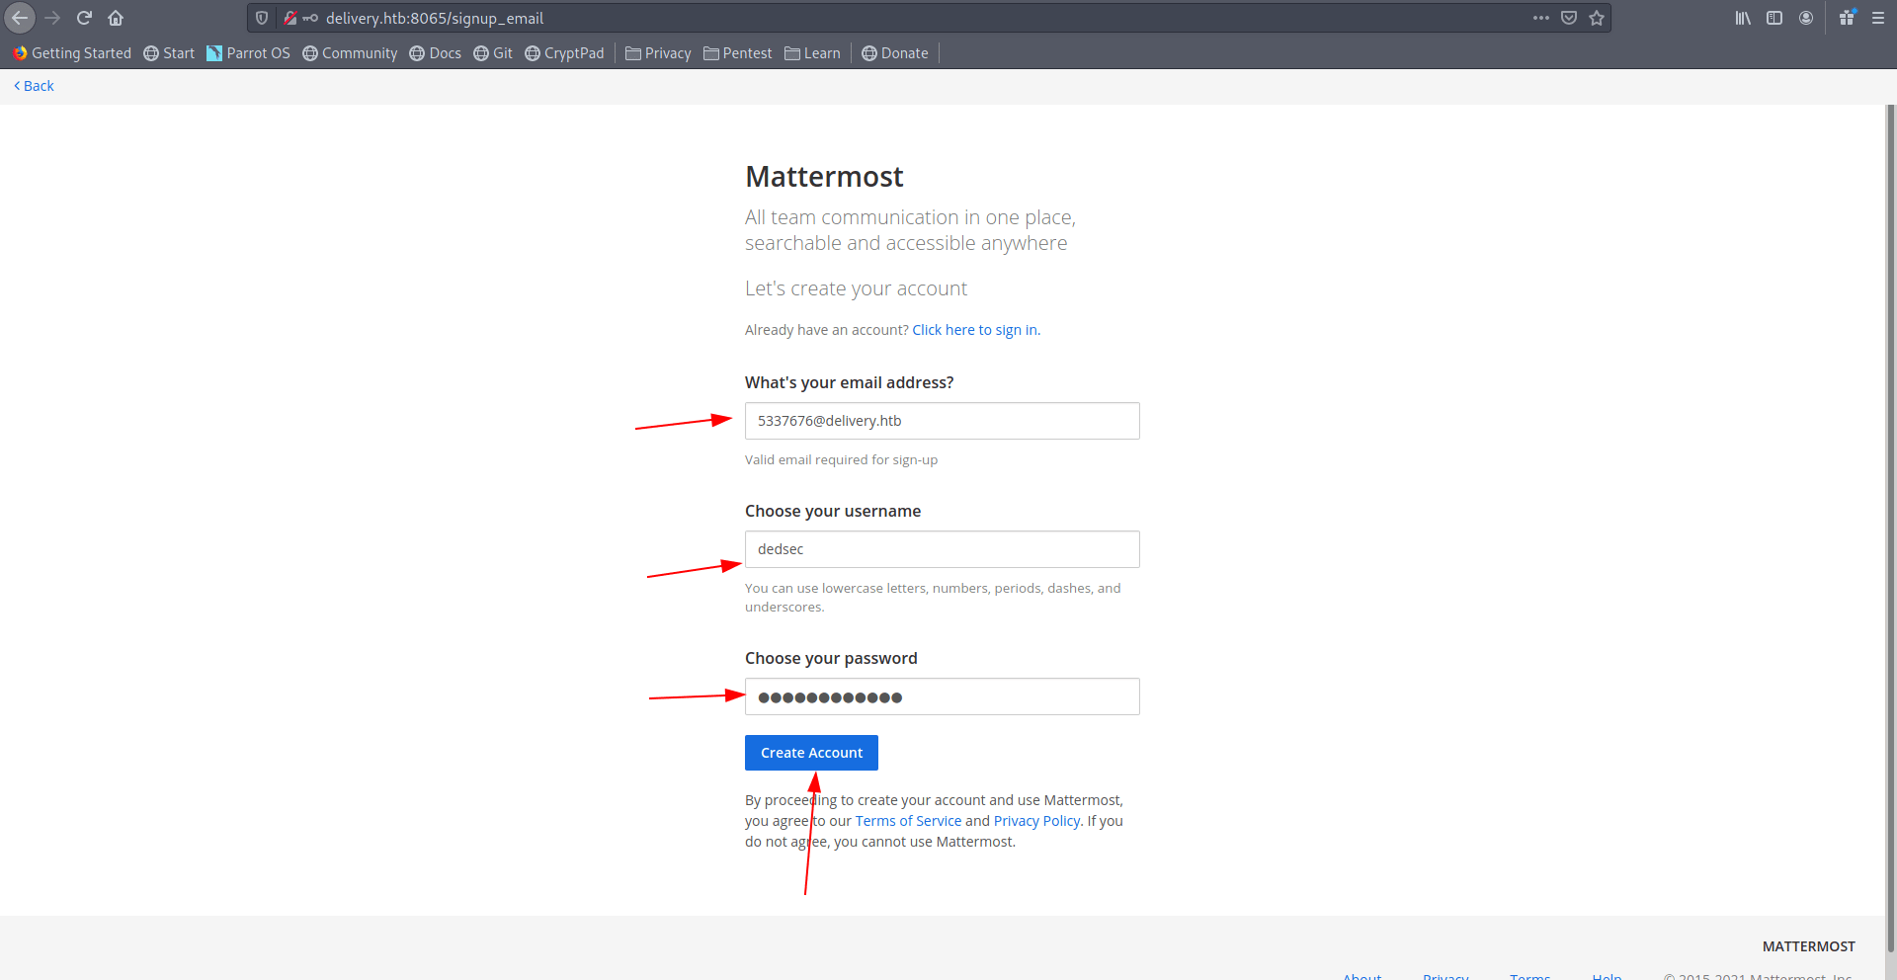
Task: Open the browser home page
Action: pyautogui.click(x=116, y=18)
